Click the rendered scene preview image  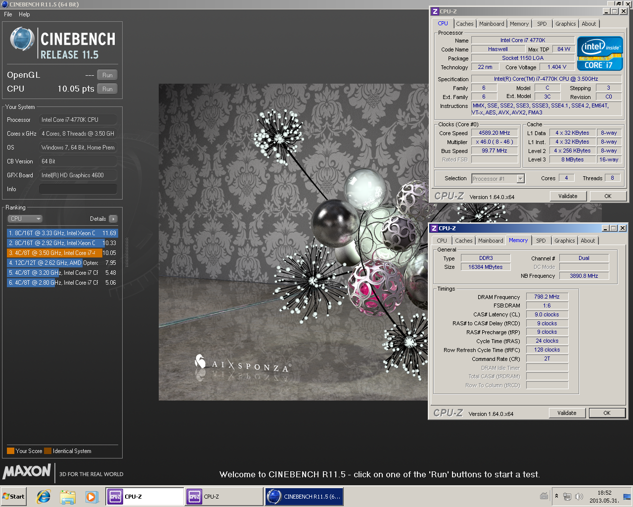pyautogui.click(x=293, y=242)
